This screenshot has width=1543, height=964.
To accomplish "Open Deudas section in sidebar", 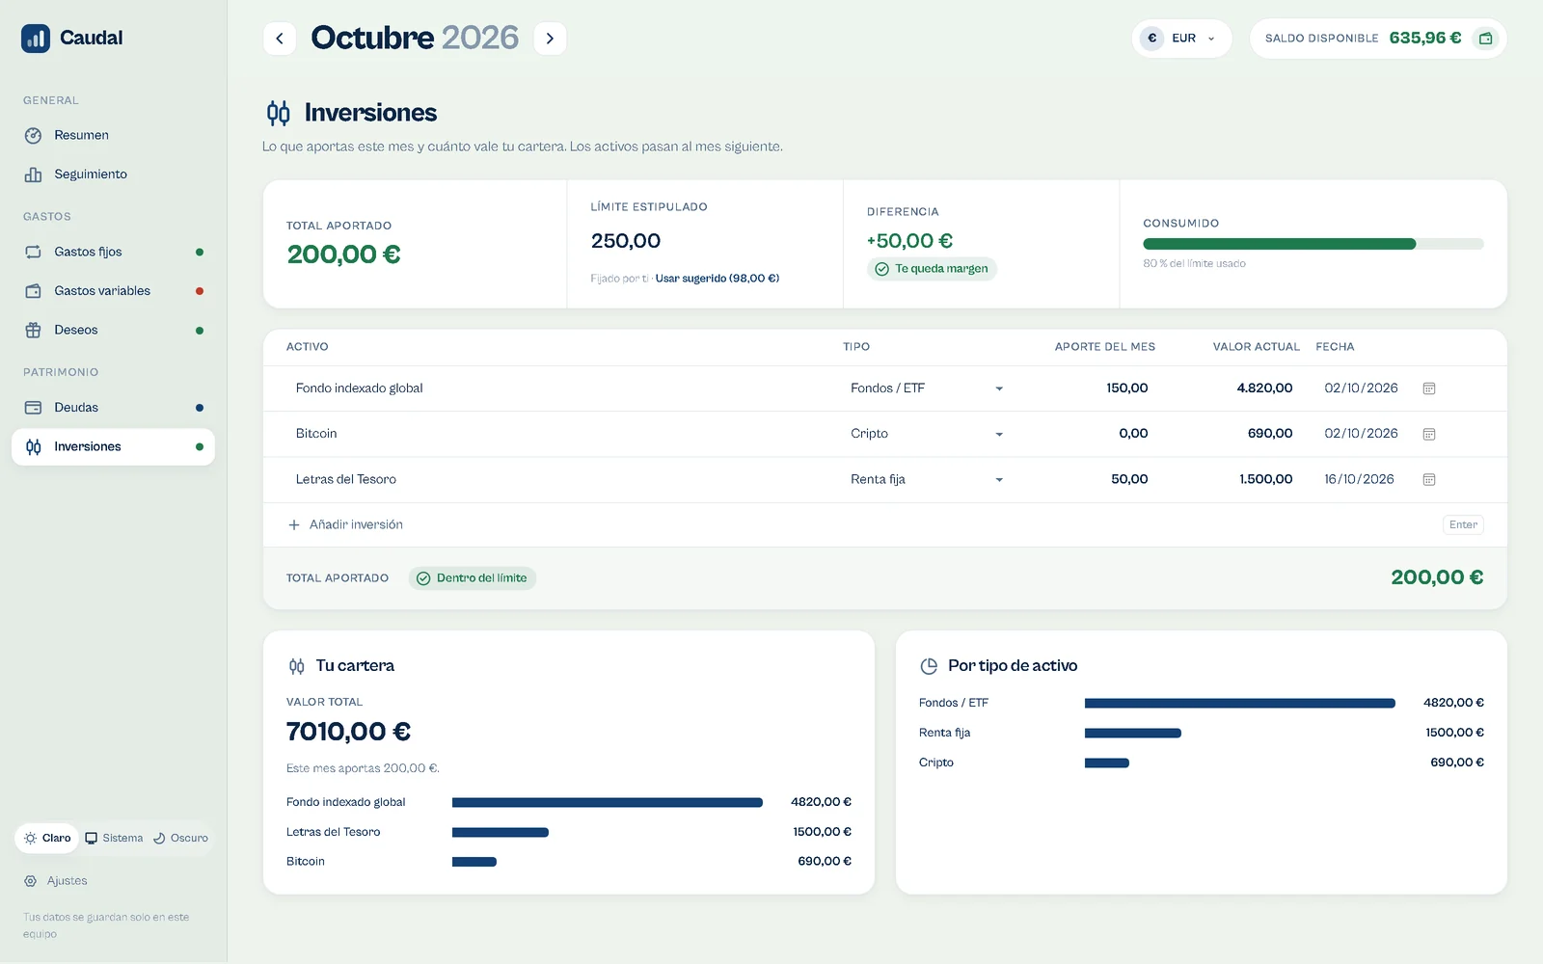I will coord(113,408).
